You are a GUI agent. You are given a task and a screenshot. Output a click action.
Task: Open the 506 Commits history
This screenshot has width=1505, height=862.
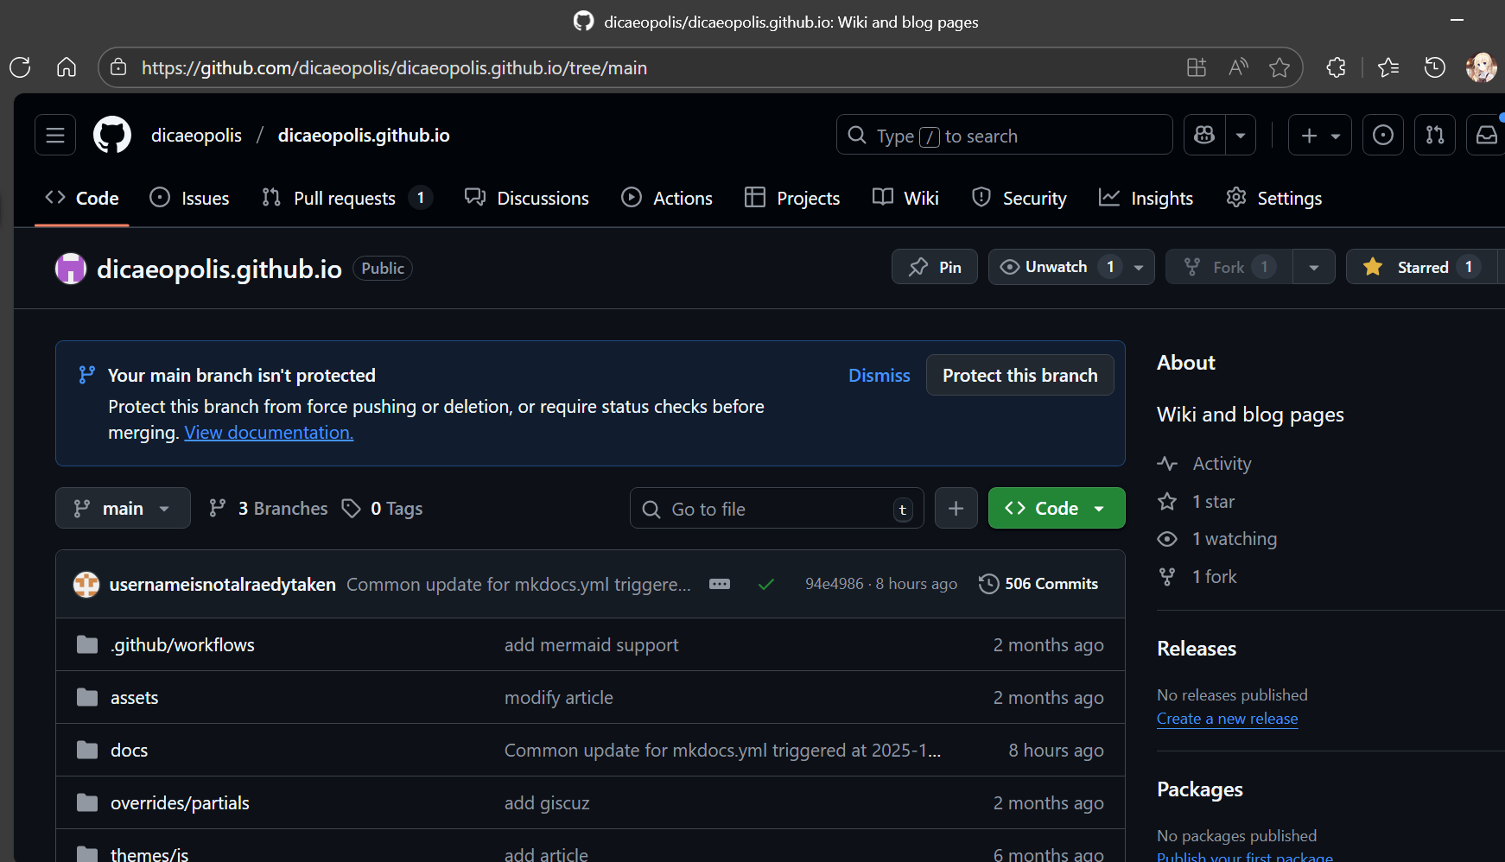1038,585
